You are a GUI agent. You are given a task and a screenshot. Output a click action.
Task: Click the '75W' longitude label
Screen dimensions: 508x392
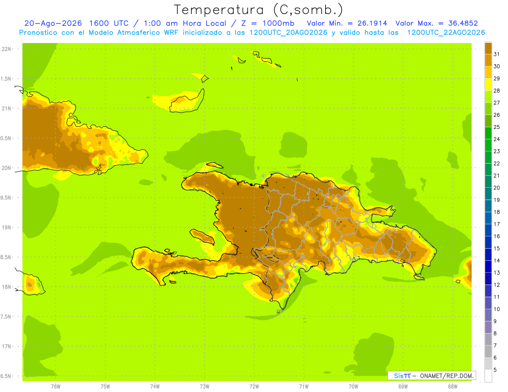point(105,386)
